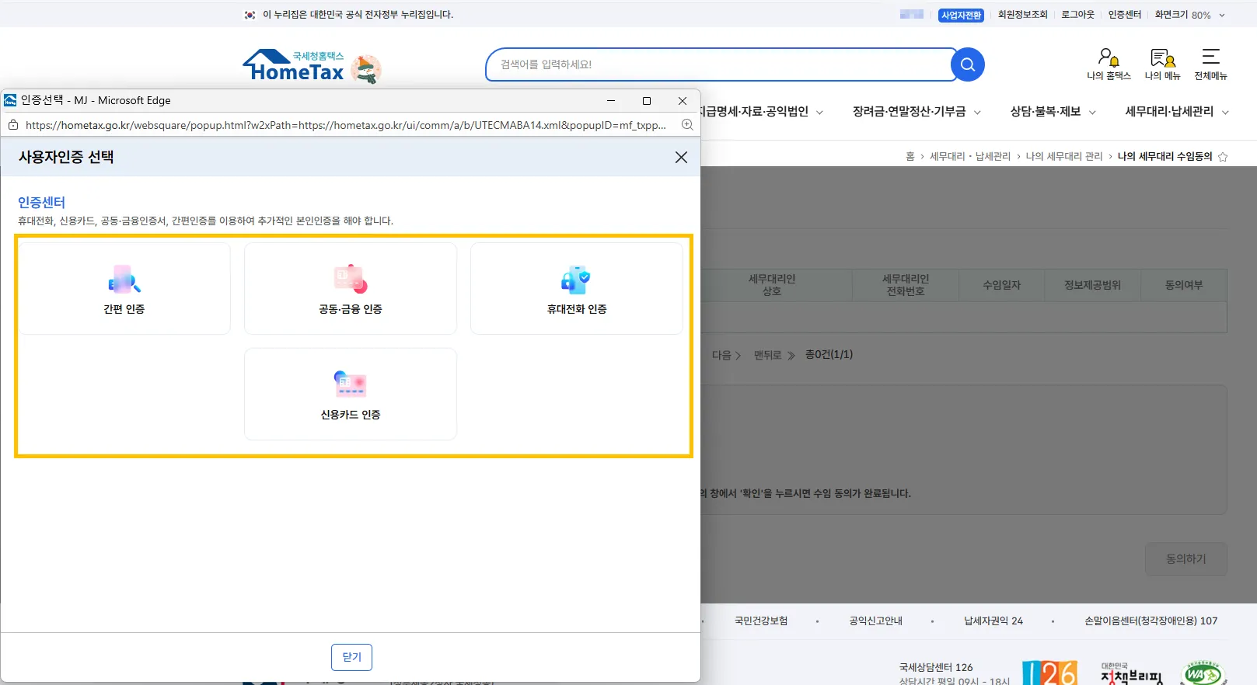Open 손말이음센터(청각장애인용) 107 link
This screenshot has width=1257, height=685.
tap(1151, 621)
